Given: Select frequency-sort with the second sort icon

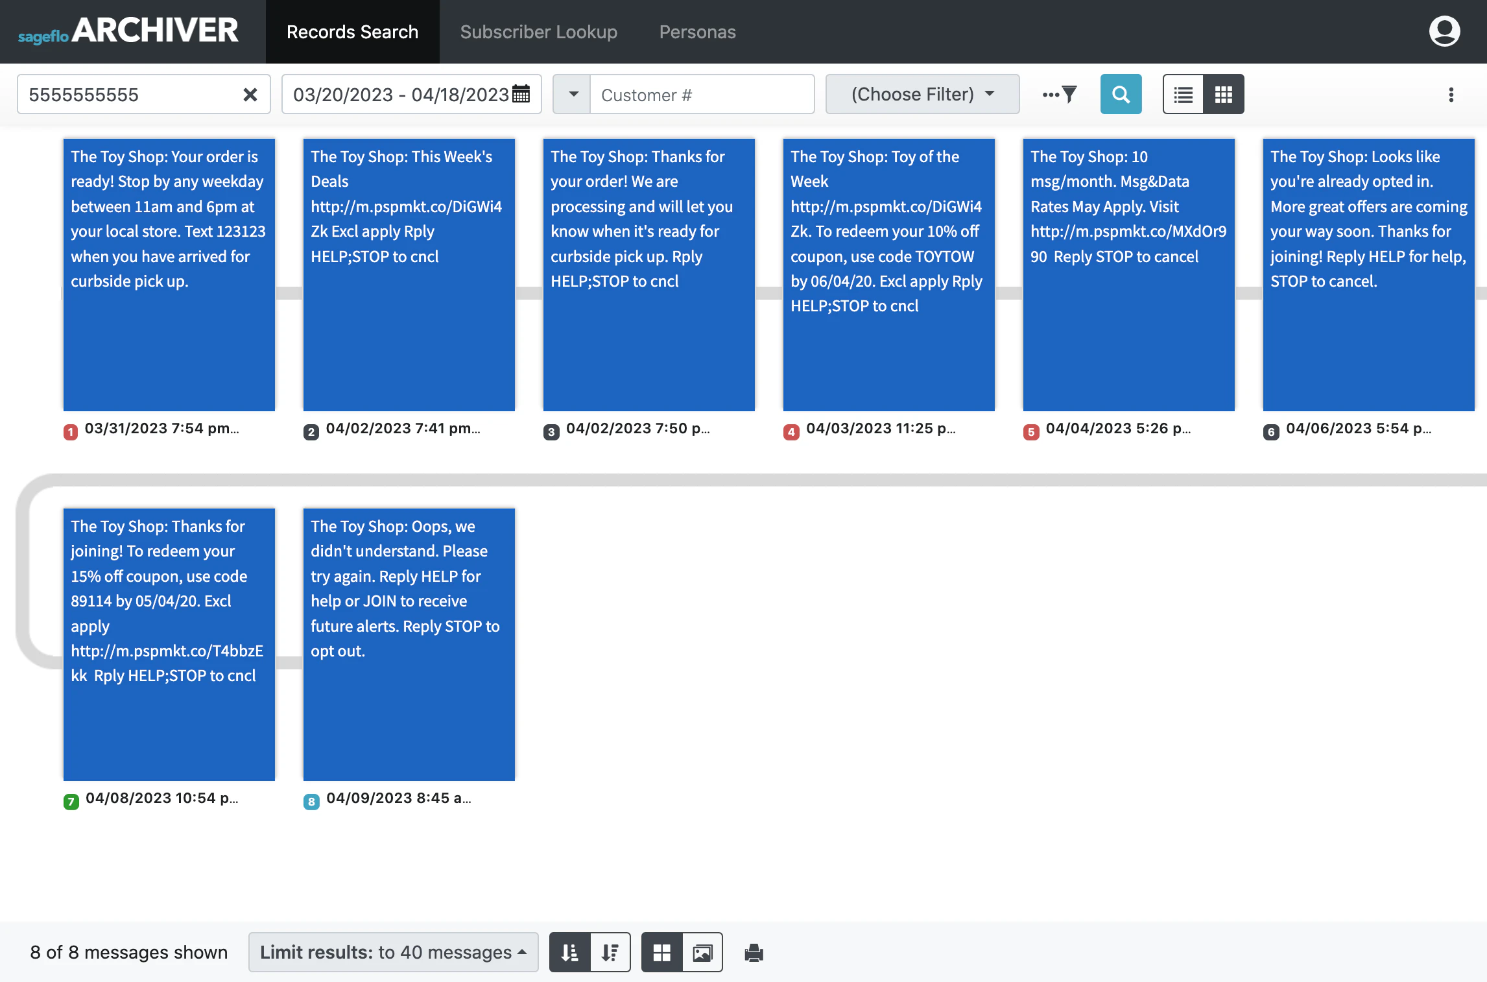Looking at the screenshot, I should pos(610,952).
